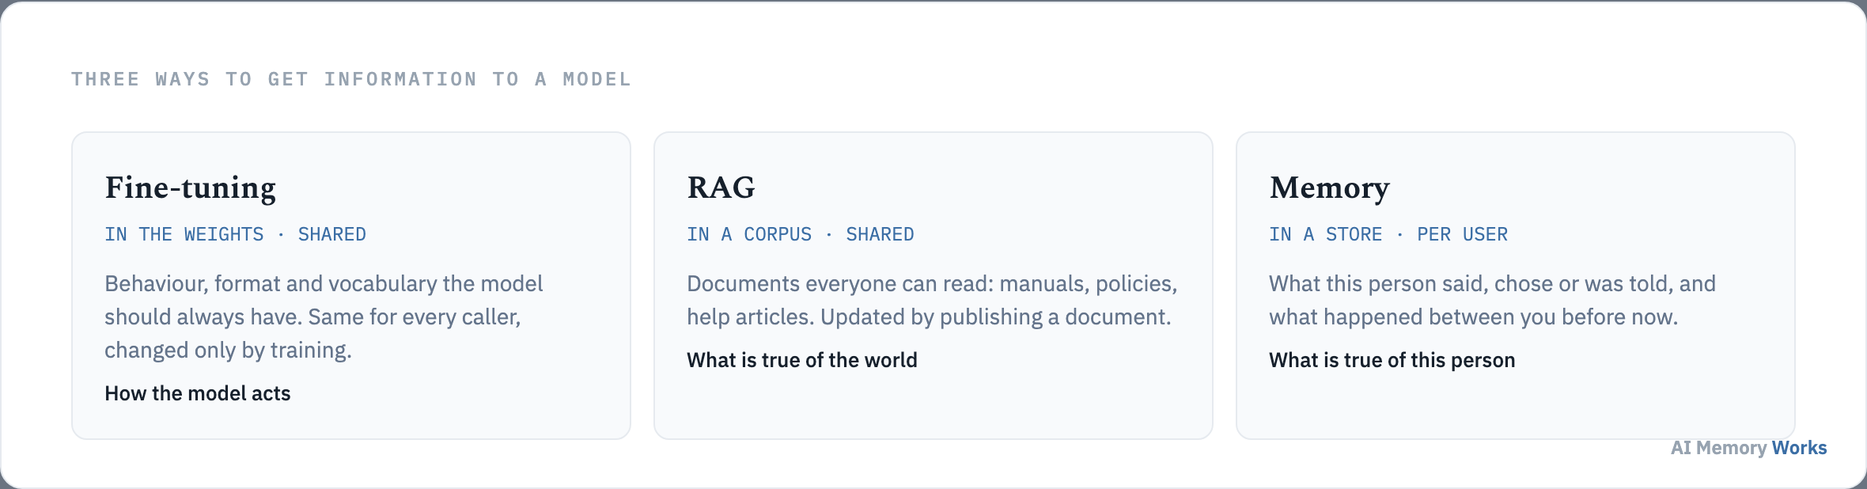Click the 'In the weights · Shared' label
1867x489 pixels.
pos(235,234)
